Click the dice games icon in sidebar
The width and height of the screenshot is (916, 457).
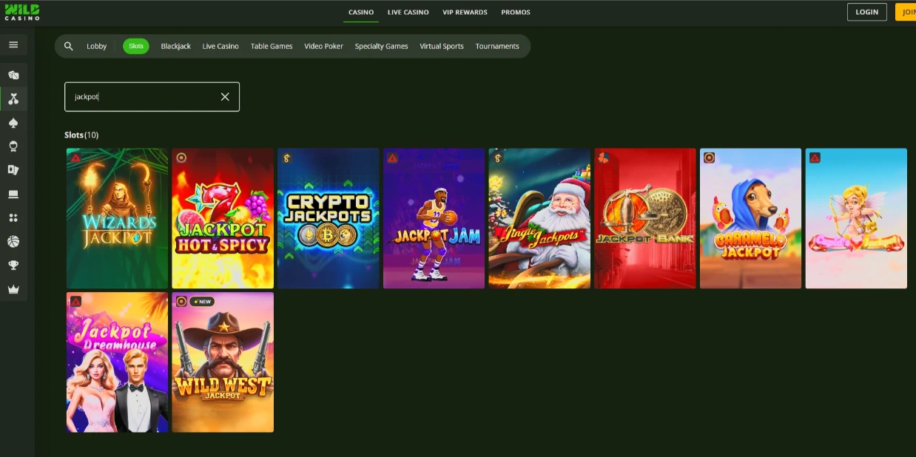13,75
